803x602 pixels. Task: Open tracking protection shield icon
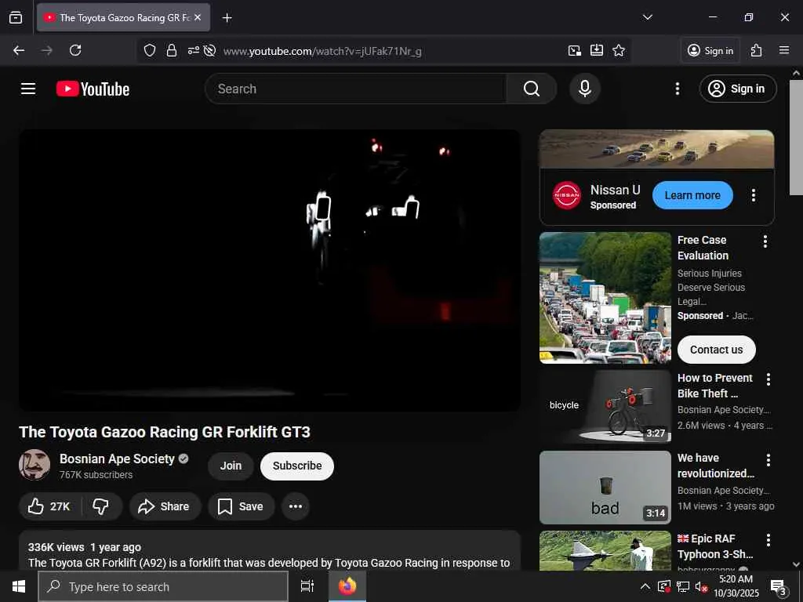click(150, 51)
